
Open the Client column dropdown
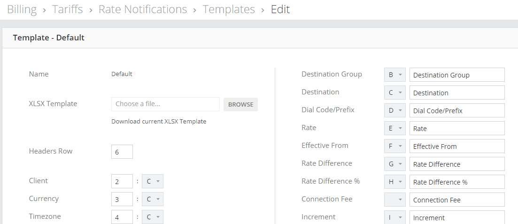click(x=152, y=181)
